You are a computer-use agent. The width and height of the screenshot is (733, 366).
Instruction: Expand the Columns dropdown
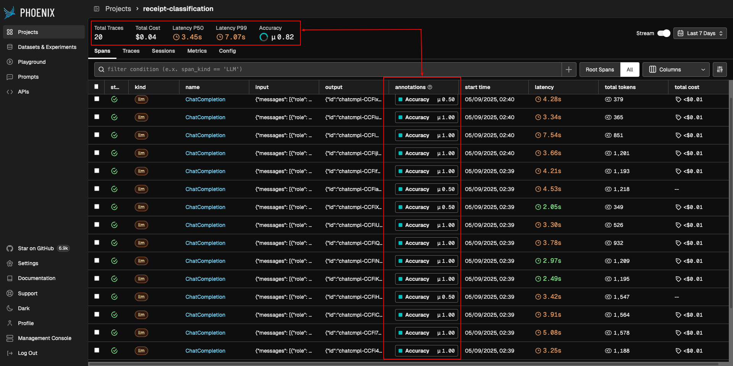tap(676, 69)
